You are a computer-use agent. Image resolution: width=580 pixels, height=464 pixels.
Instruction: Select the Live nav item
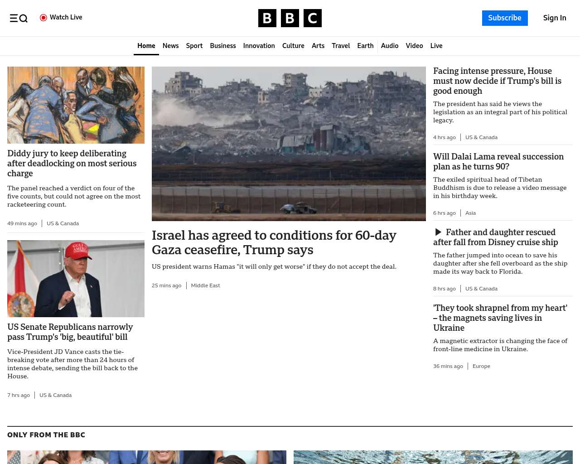[436, 46]
